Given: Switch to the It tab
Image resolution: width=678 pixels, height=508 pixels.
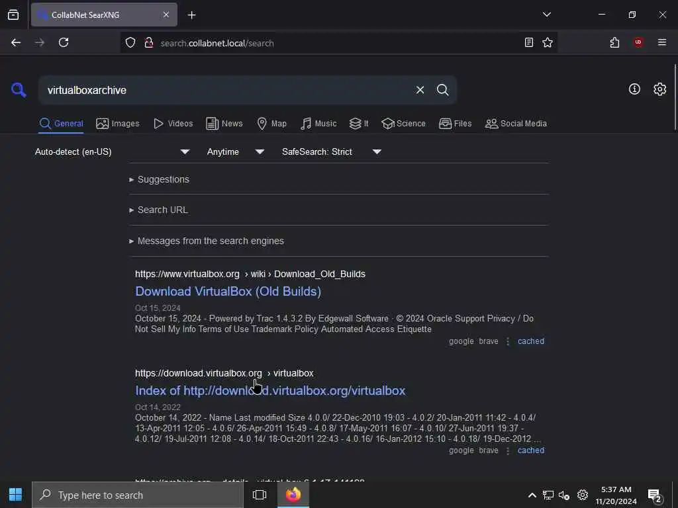Looking at the screenshot, I should (359, 124).
